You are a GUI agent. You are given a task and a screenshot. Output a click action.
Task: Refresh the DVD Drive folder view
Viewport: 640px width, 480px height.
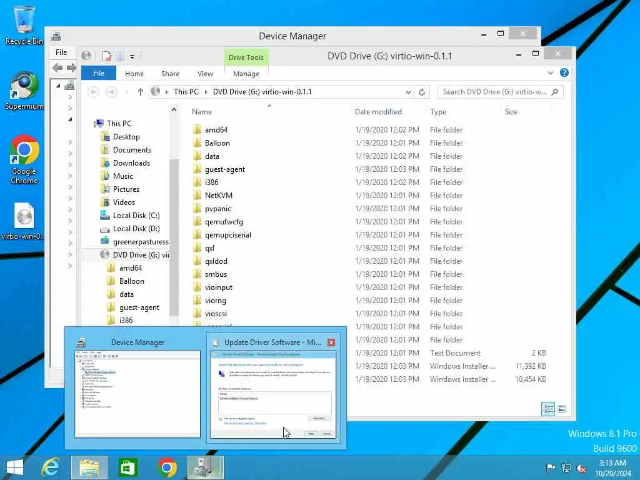(422, 92)
